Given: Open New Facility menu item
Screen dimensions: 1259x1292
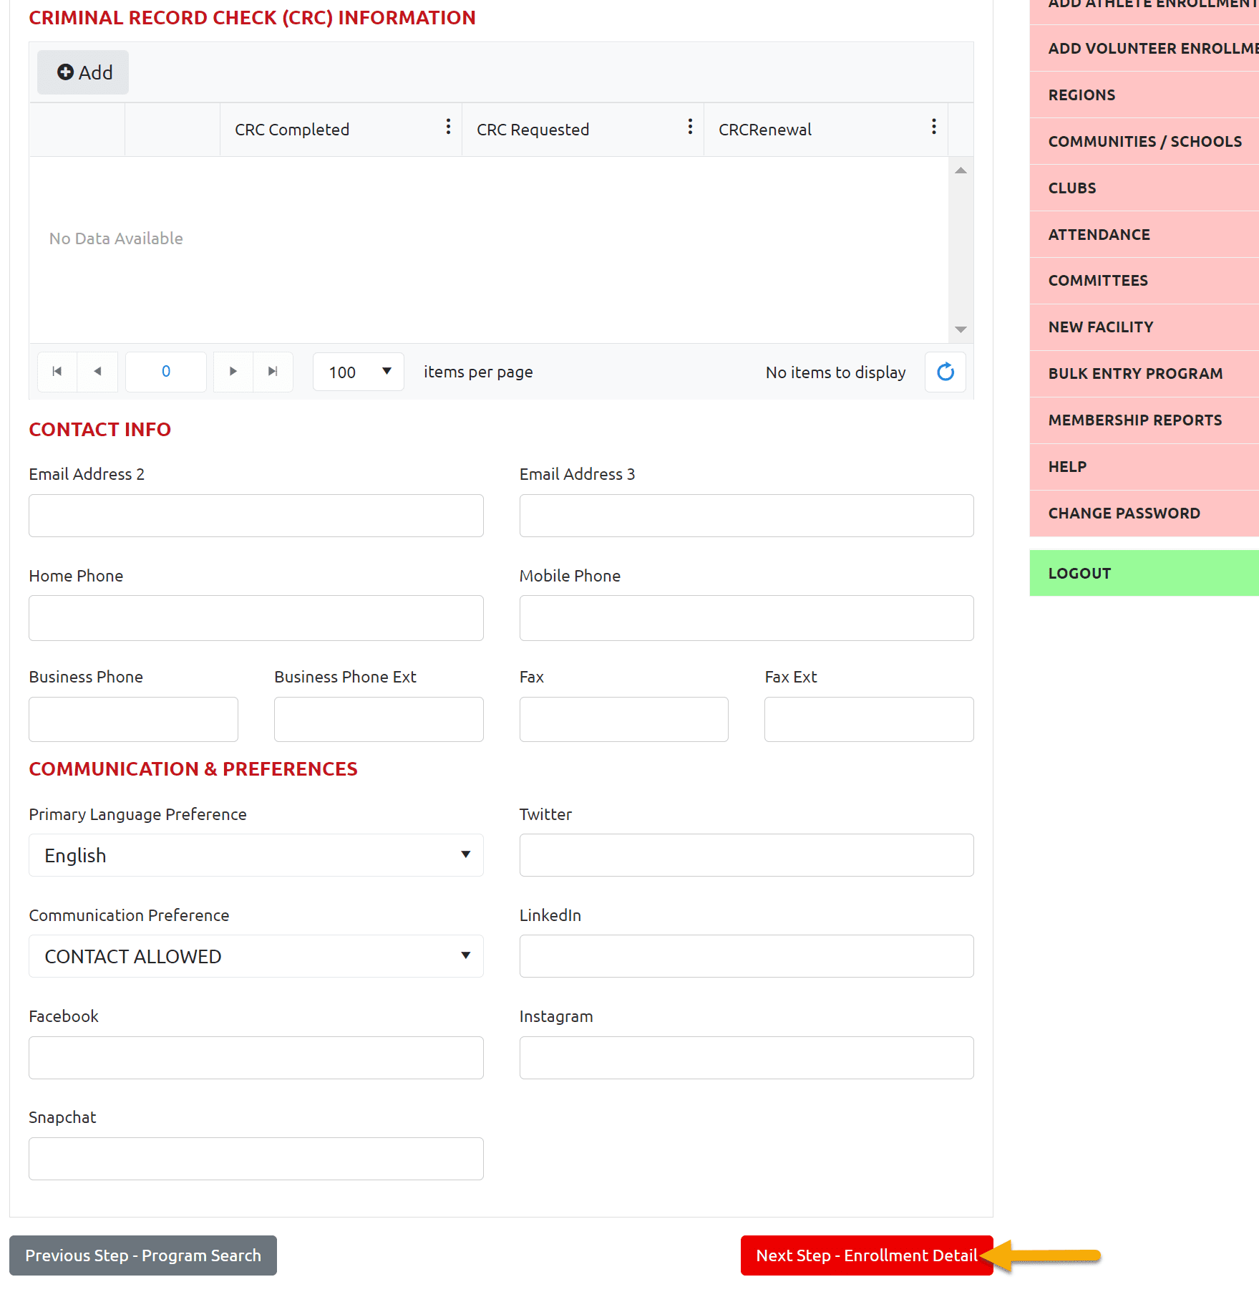Looking at the screenshot, I should (1144, 327).
